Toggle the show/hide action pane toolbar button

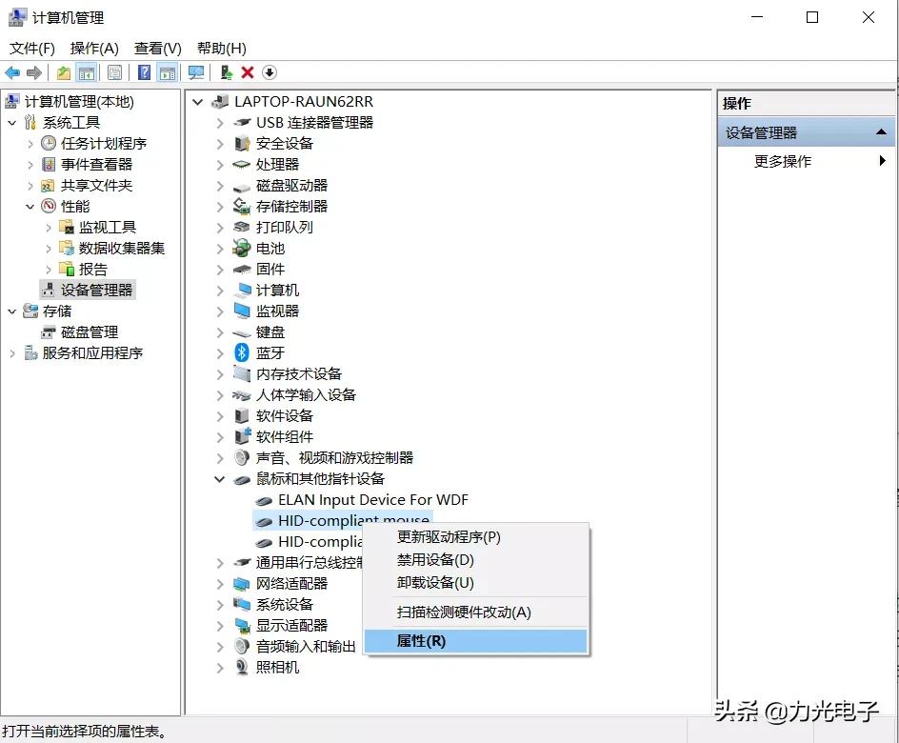167,72
